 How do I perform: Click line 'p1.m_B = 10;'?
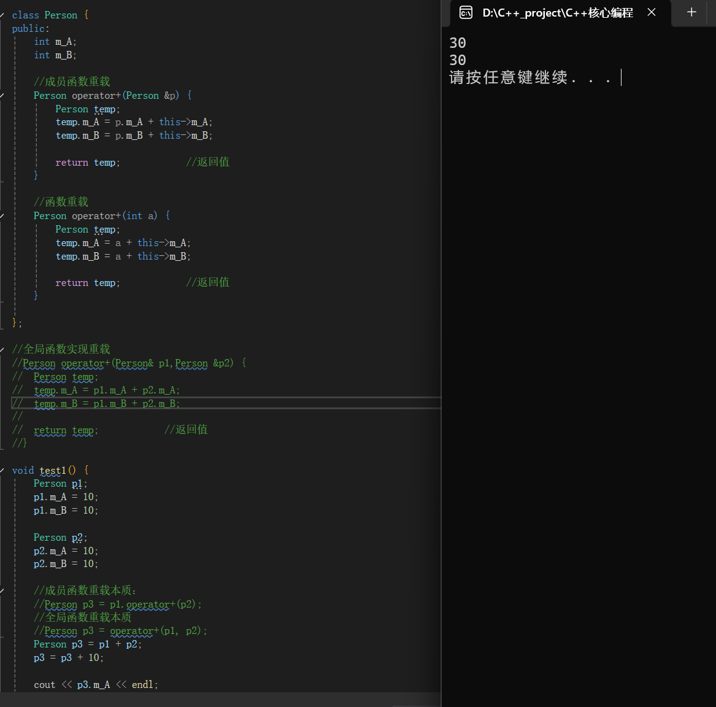pyautogui.click(x=66, y=510)
